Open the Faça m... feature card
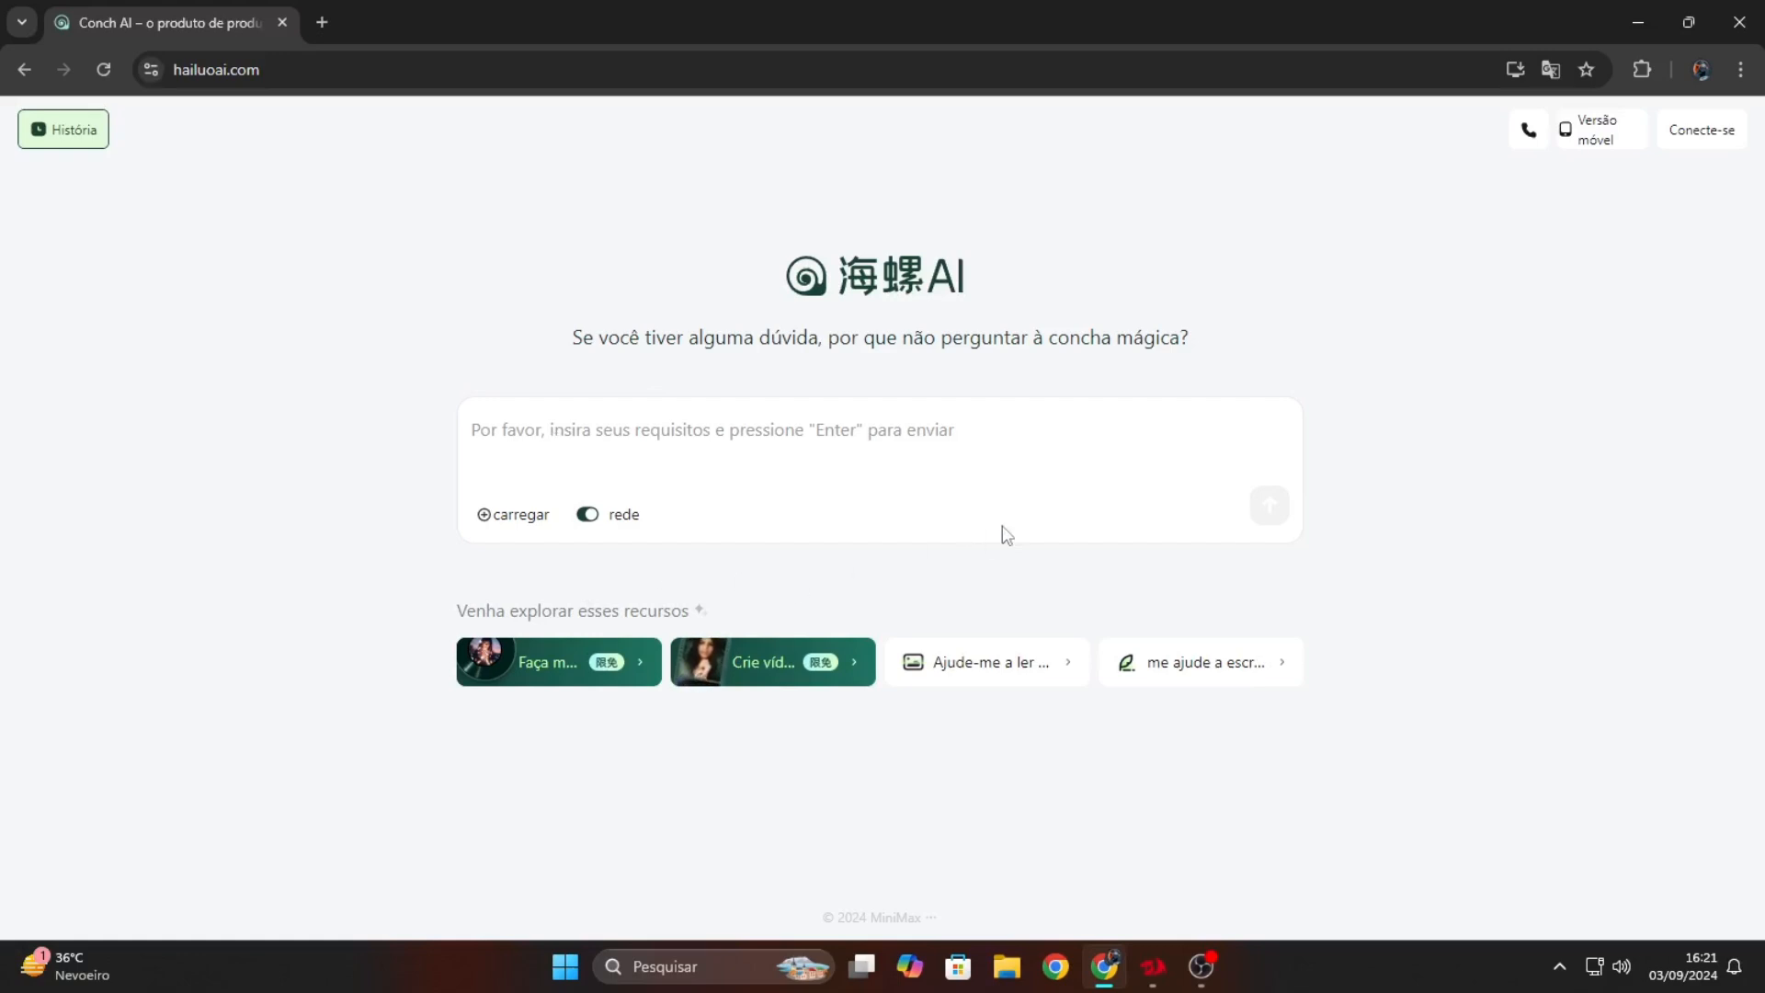The height and width of the screenshot is (993, 1765). point(559,662)
